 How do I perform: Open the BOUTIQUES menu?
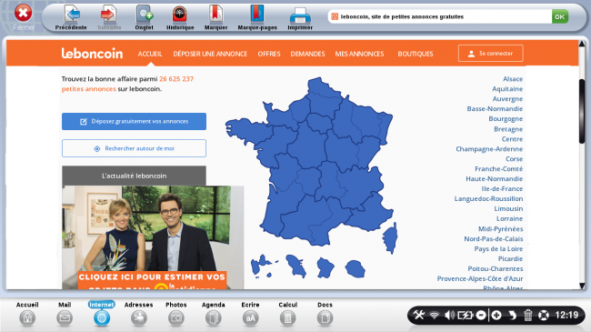pos(416,54)
